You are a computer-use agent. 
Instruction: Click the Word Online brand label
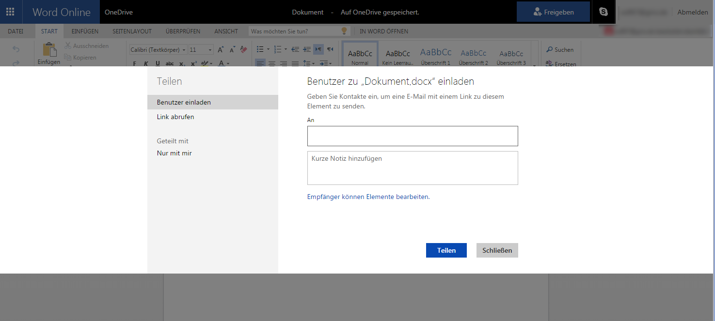tap(62, 12)
